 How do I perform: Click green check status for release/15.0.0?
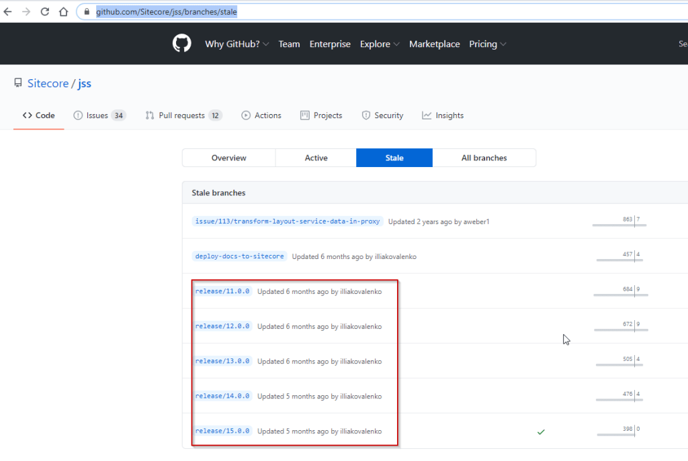(x=541, y=431)
